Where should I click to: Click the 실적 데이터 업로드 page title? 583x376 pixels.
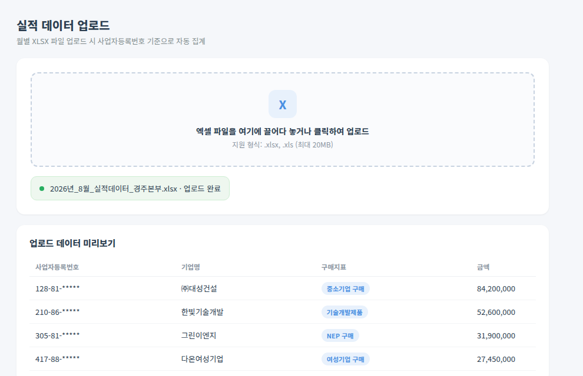coord(63,26)
